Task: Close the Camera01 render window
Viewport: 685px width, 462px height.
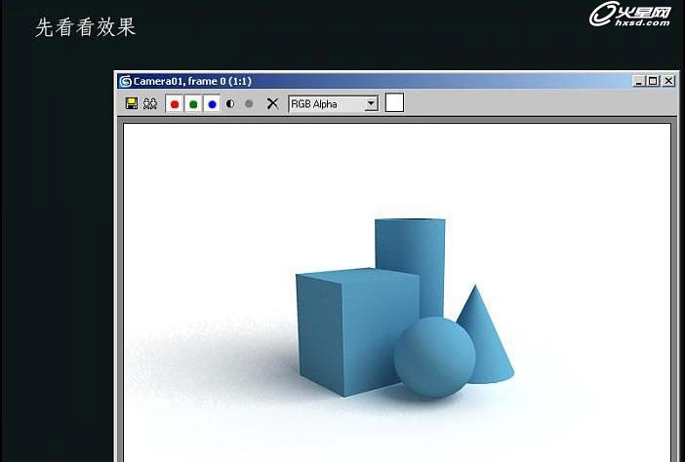Action: point(668,81)
